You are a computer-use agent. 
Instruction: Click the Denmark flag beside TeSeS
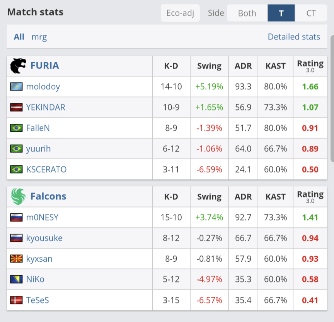[x=16, y=300]
